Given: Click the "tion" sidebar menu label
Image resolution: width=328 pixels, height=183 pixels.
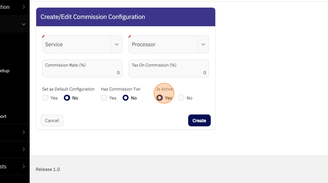Looking at the screenshot, I should [x=5, y=7].
